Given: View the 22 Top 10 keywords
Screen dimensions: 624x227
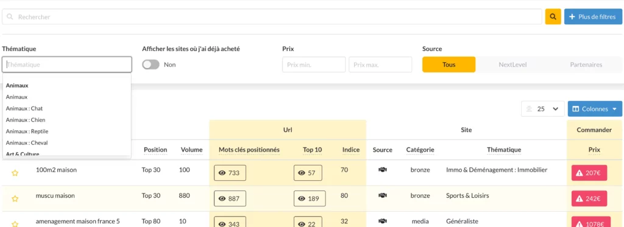Looking at the screenshot, I should click(x=308, y=223).
